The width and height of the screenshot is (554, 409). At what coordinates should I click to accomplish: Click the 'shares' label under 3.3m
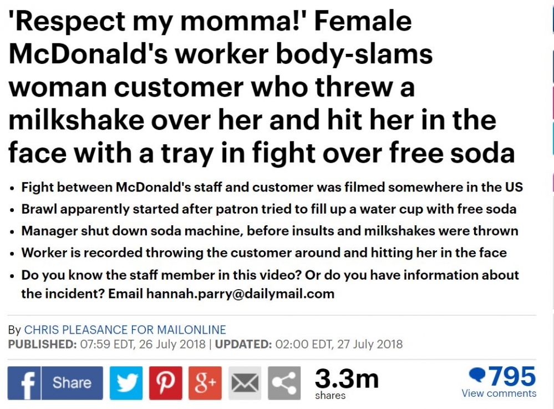pos(330,396)
